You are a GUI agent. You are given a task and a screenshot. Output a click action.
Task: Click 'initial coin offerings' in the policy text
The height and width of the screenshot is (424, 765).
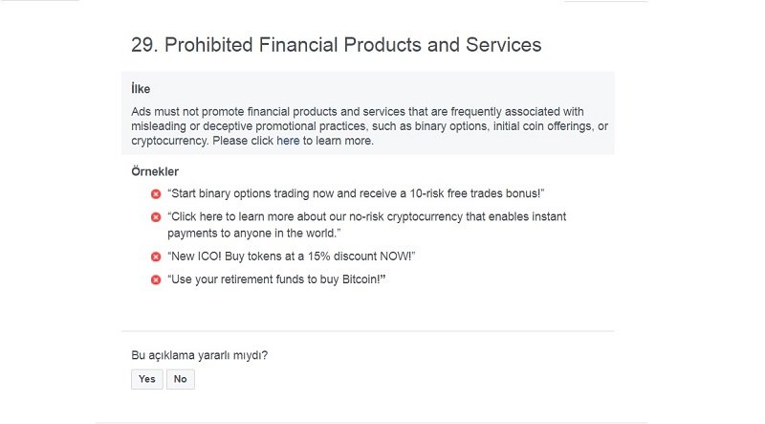pos(539,126)
